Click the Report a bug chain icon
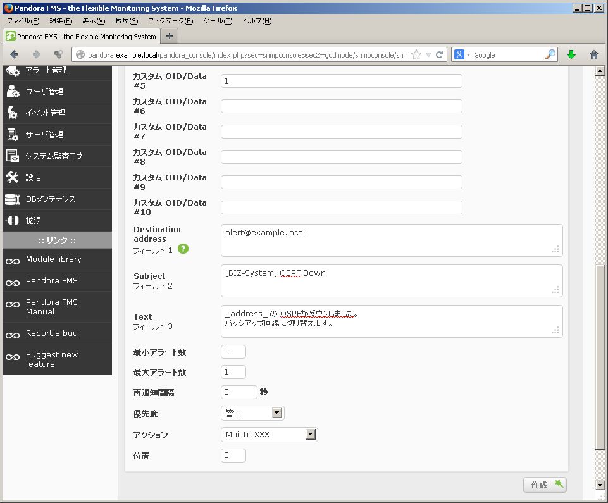Image resolution: width=608 pixels, height=503 pixels. (x=13, y=335)
